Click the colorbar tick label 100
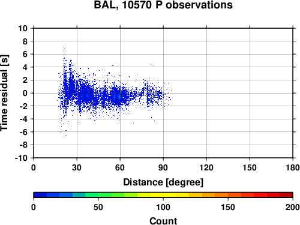 pos(163,207)
